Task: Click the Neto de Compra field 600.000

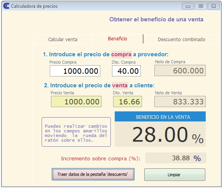Action: (180, 71)
